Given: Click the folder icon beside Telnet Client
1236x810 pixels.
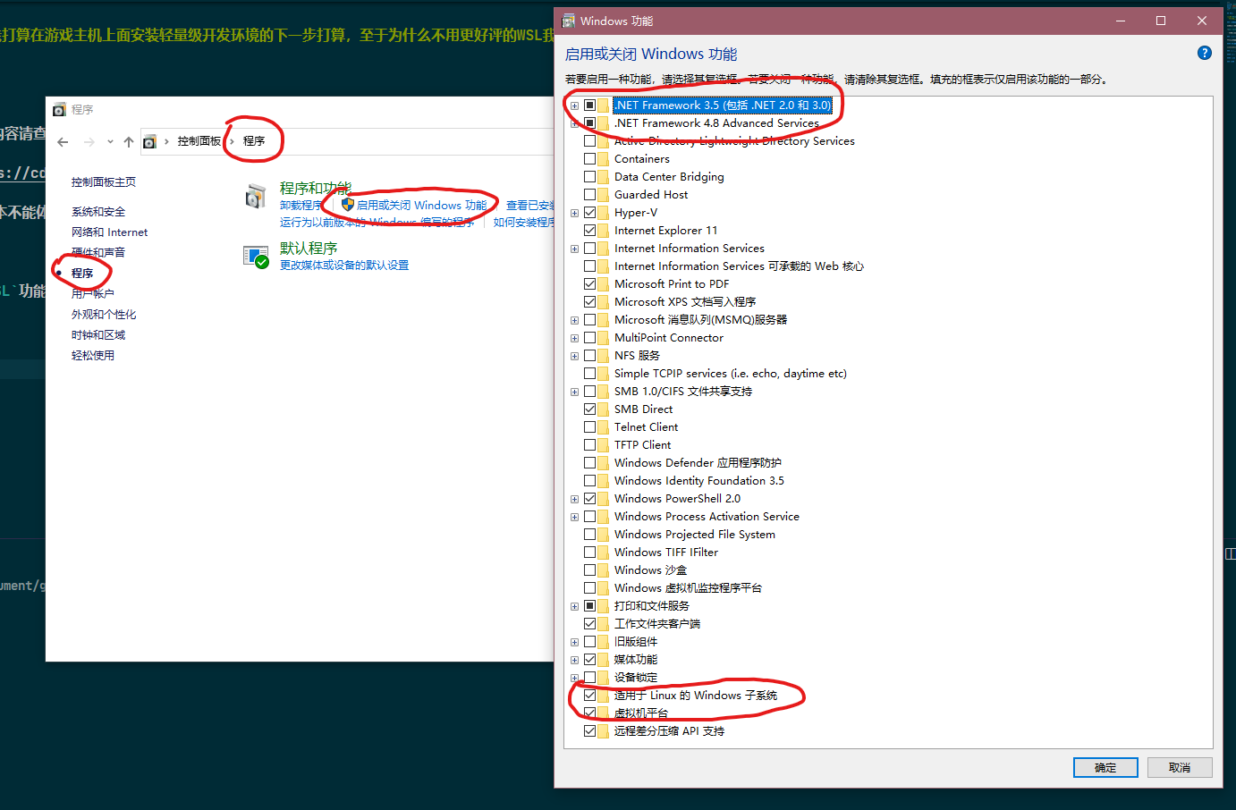Looking at the screenshot, I should (603, 427).
